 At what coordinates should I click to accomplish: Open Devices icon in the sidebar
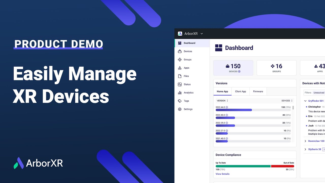[x=180, y=51]
